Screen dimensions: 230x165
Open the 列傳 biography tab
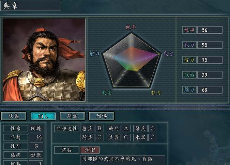[102, 116]
